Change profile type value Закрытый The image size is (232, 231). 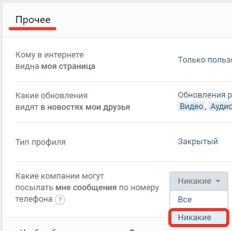point(198,142)
